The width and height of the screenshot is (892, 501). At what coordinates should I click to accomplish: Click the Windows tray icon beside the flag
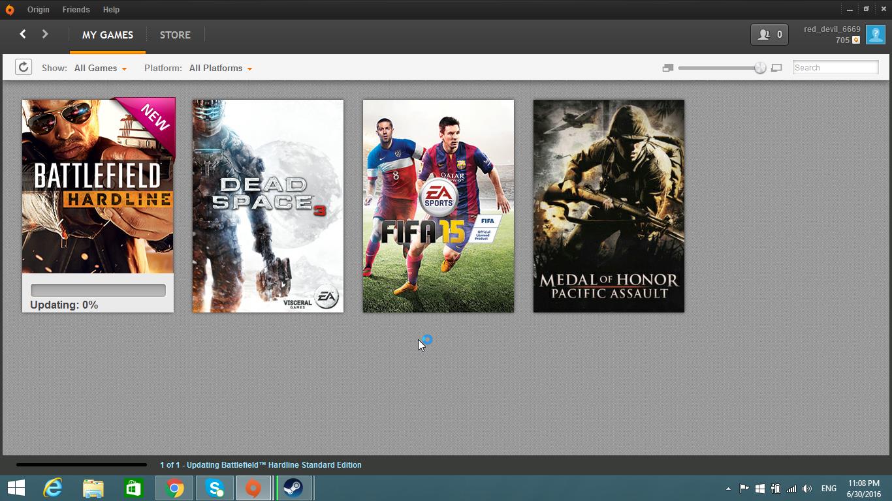pyautogui.click(x=759, y=489)
